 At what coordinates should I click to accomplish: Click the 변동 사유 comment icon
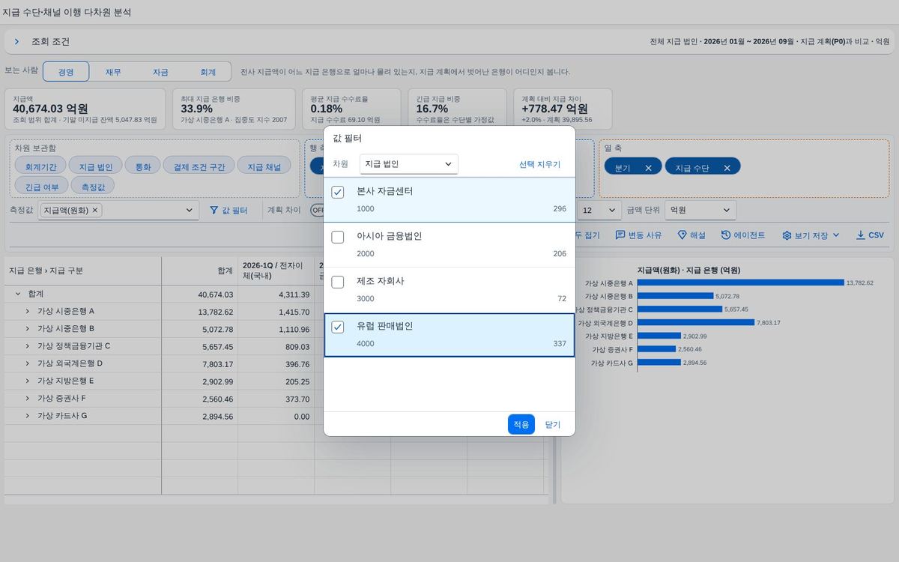(x=620, y=235)
